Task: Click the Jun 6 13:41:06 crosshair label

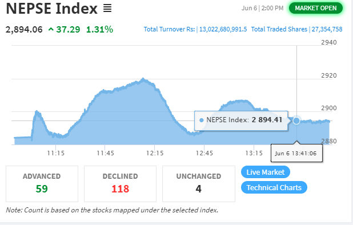Action: pyautogui.click(x=296, y=153)
